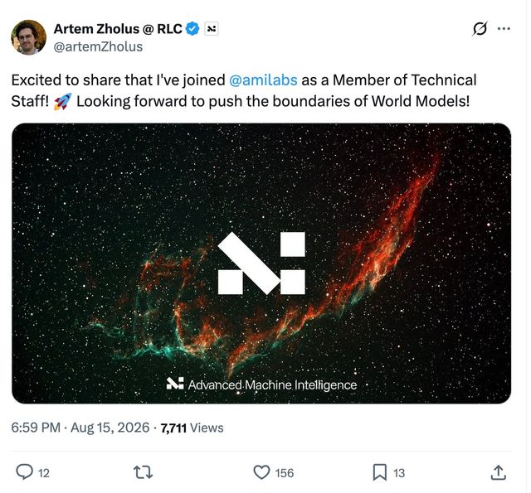Click the reply comment bubble icon
Screen dimensions: 531x493
point(25,472)
